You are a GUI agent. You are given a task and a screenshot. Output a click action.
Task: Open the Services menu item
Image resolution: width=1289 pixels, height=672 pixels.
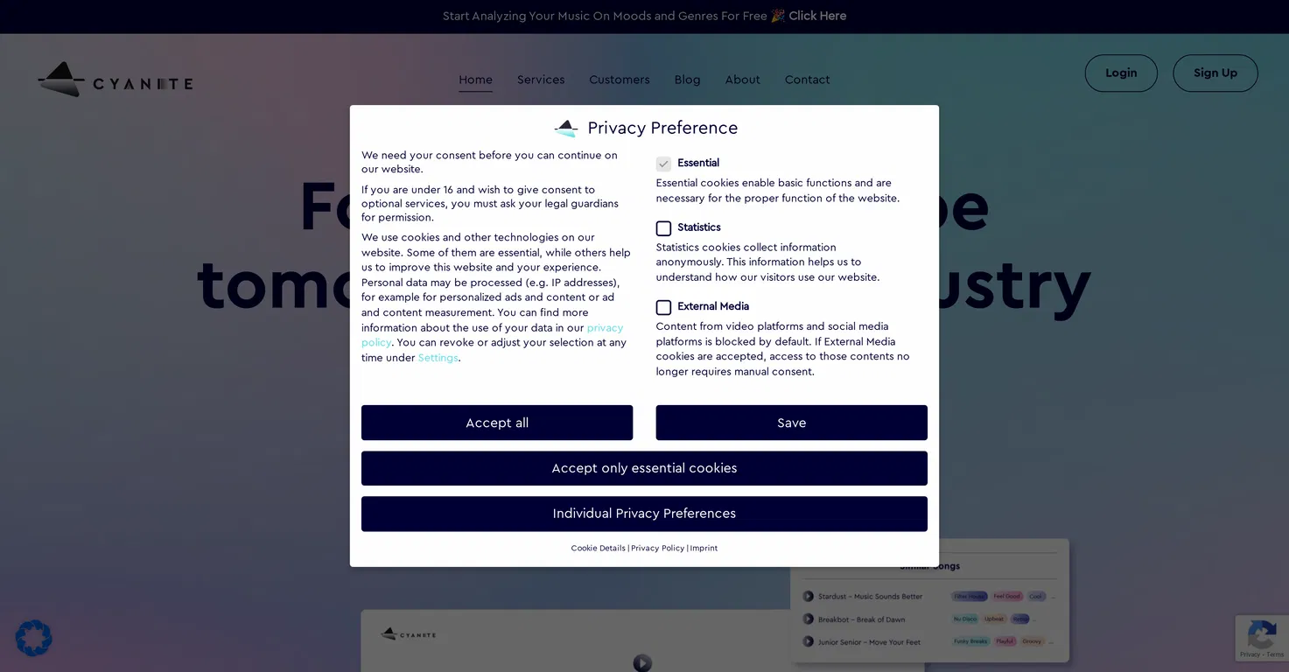(541, 80)
